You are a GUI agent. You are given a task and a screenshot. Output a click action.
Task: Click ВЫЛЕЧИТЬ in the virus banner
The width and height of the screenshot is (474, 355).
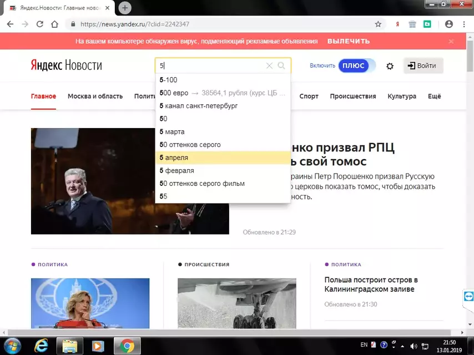click(x=349, y=41)
